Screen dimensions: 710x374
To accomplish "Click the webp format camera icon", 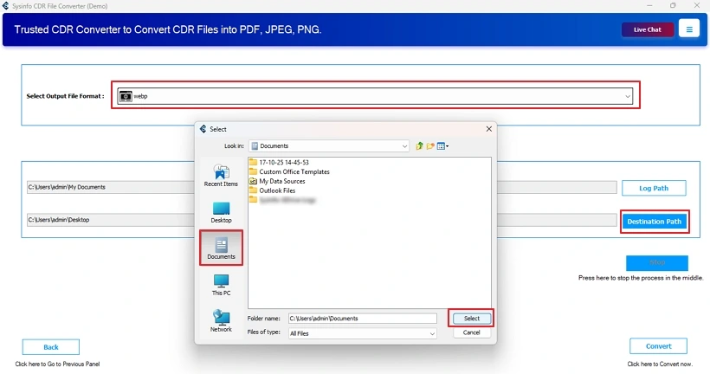I will pyautogui.click(x=126, y=96).
